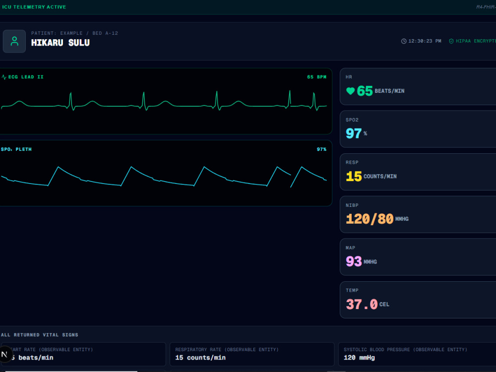Click the HR value 65
Viewport: 496px width, 372px height.
tap(365, 91)
